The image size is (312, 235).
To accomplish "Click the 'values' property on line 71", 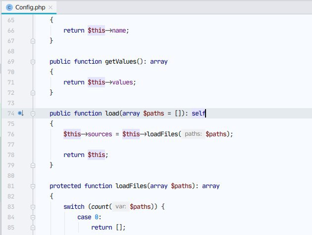I will (122, 82).
